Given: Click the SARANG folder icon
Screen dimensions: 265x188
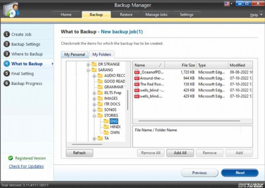Looking at the screenshot, I should pos(94,70).
